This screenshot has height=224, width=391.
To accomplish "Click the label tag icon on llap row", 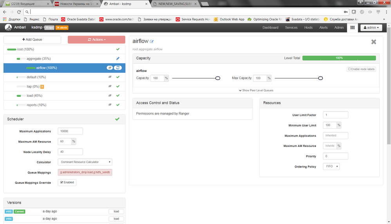I will pyautogui.click(x=110, y=86).
